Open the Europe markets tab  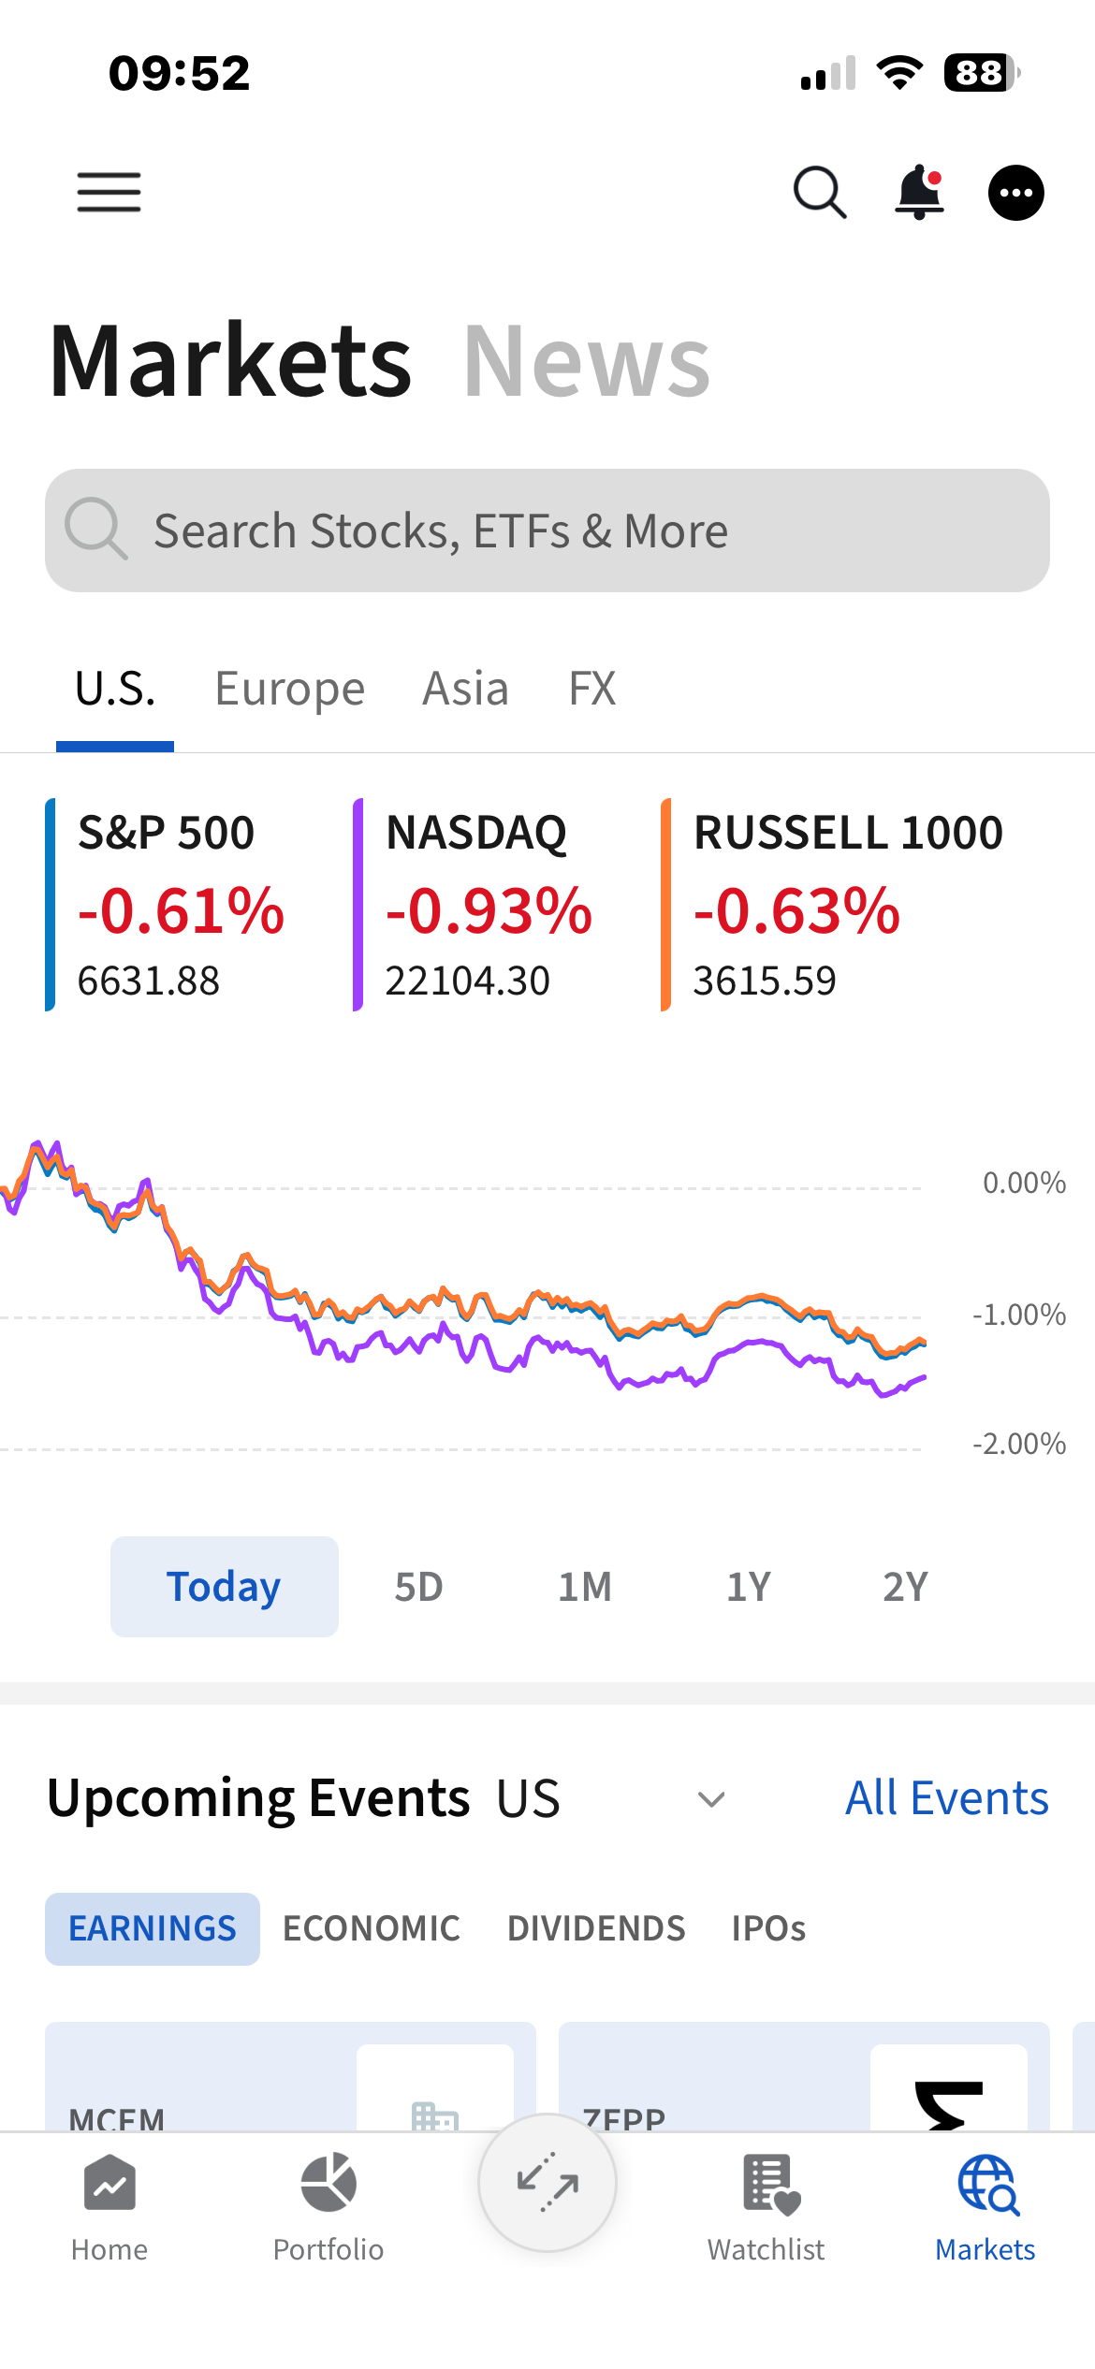tap(289, 688)
